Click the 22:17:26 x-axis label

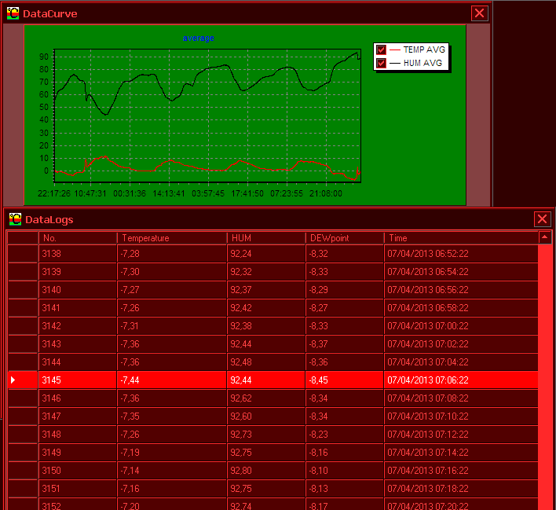pyautogui.click(x=54, y=194)
